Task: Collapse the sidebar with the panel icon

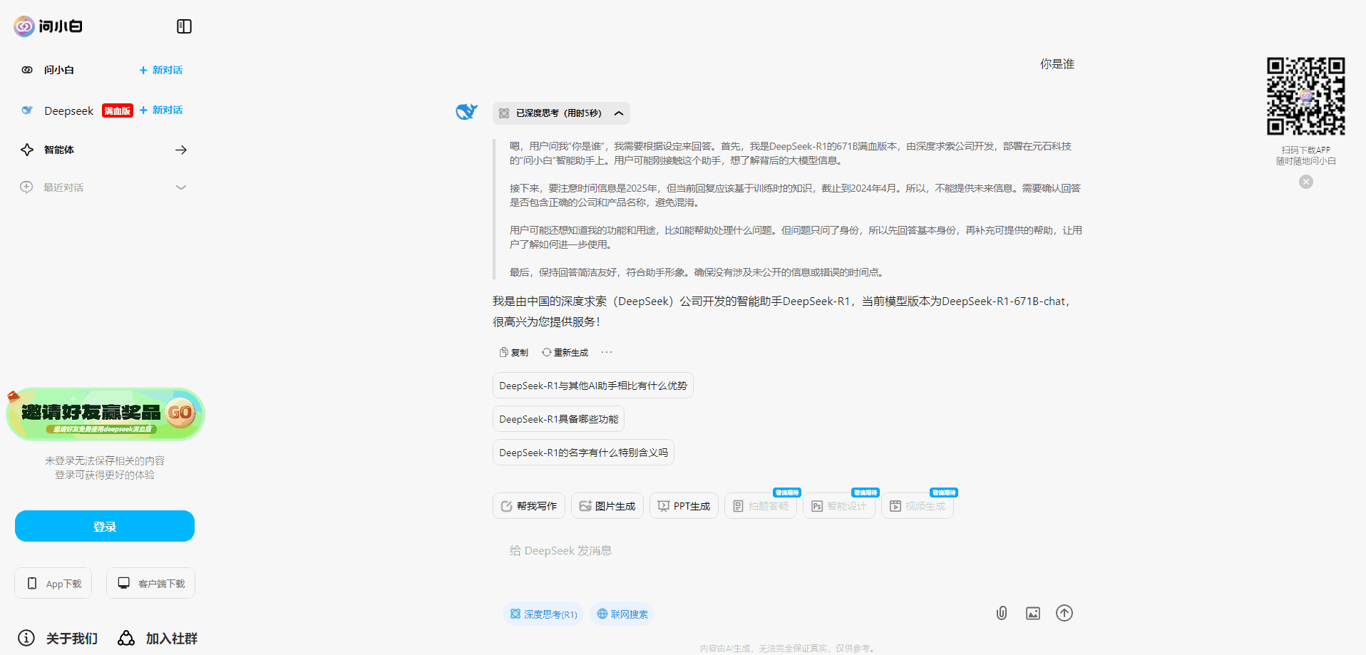Action: click(184, 26)
